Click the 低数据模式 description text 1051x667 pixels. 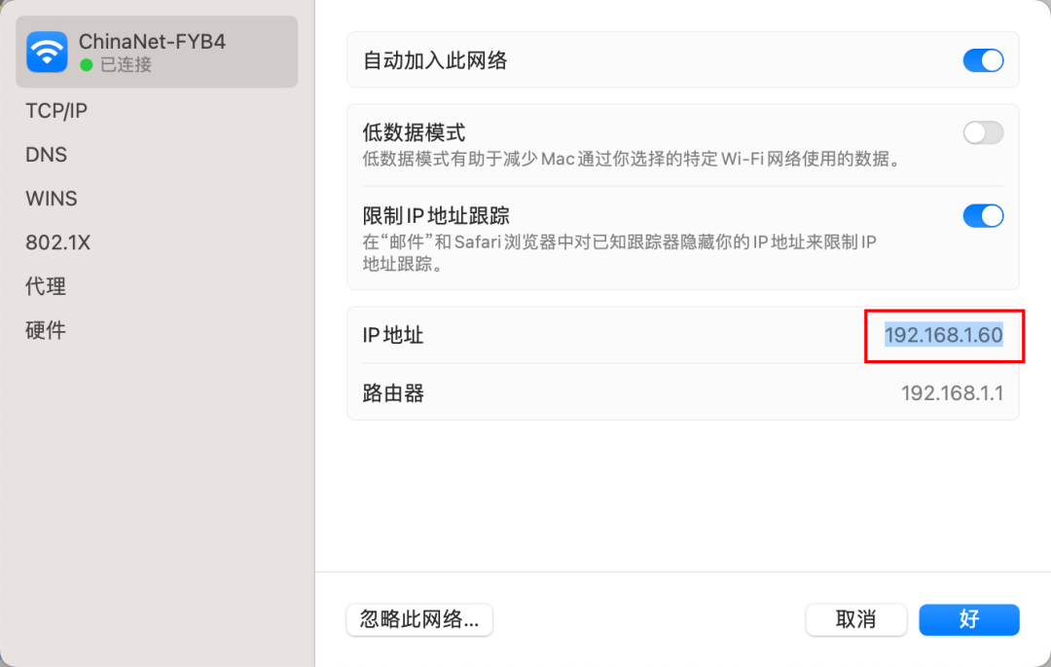click(630, 159)
